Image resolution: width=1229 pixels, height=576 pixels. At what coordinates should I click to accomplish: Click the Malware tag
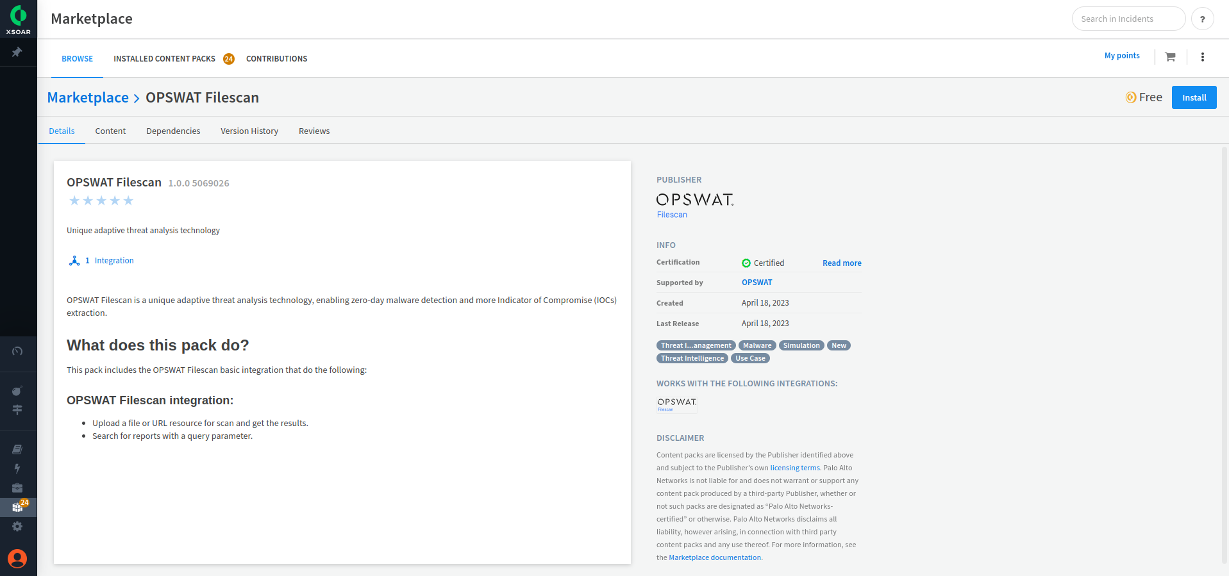point(757,345)
